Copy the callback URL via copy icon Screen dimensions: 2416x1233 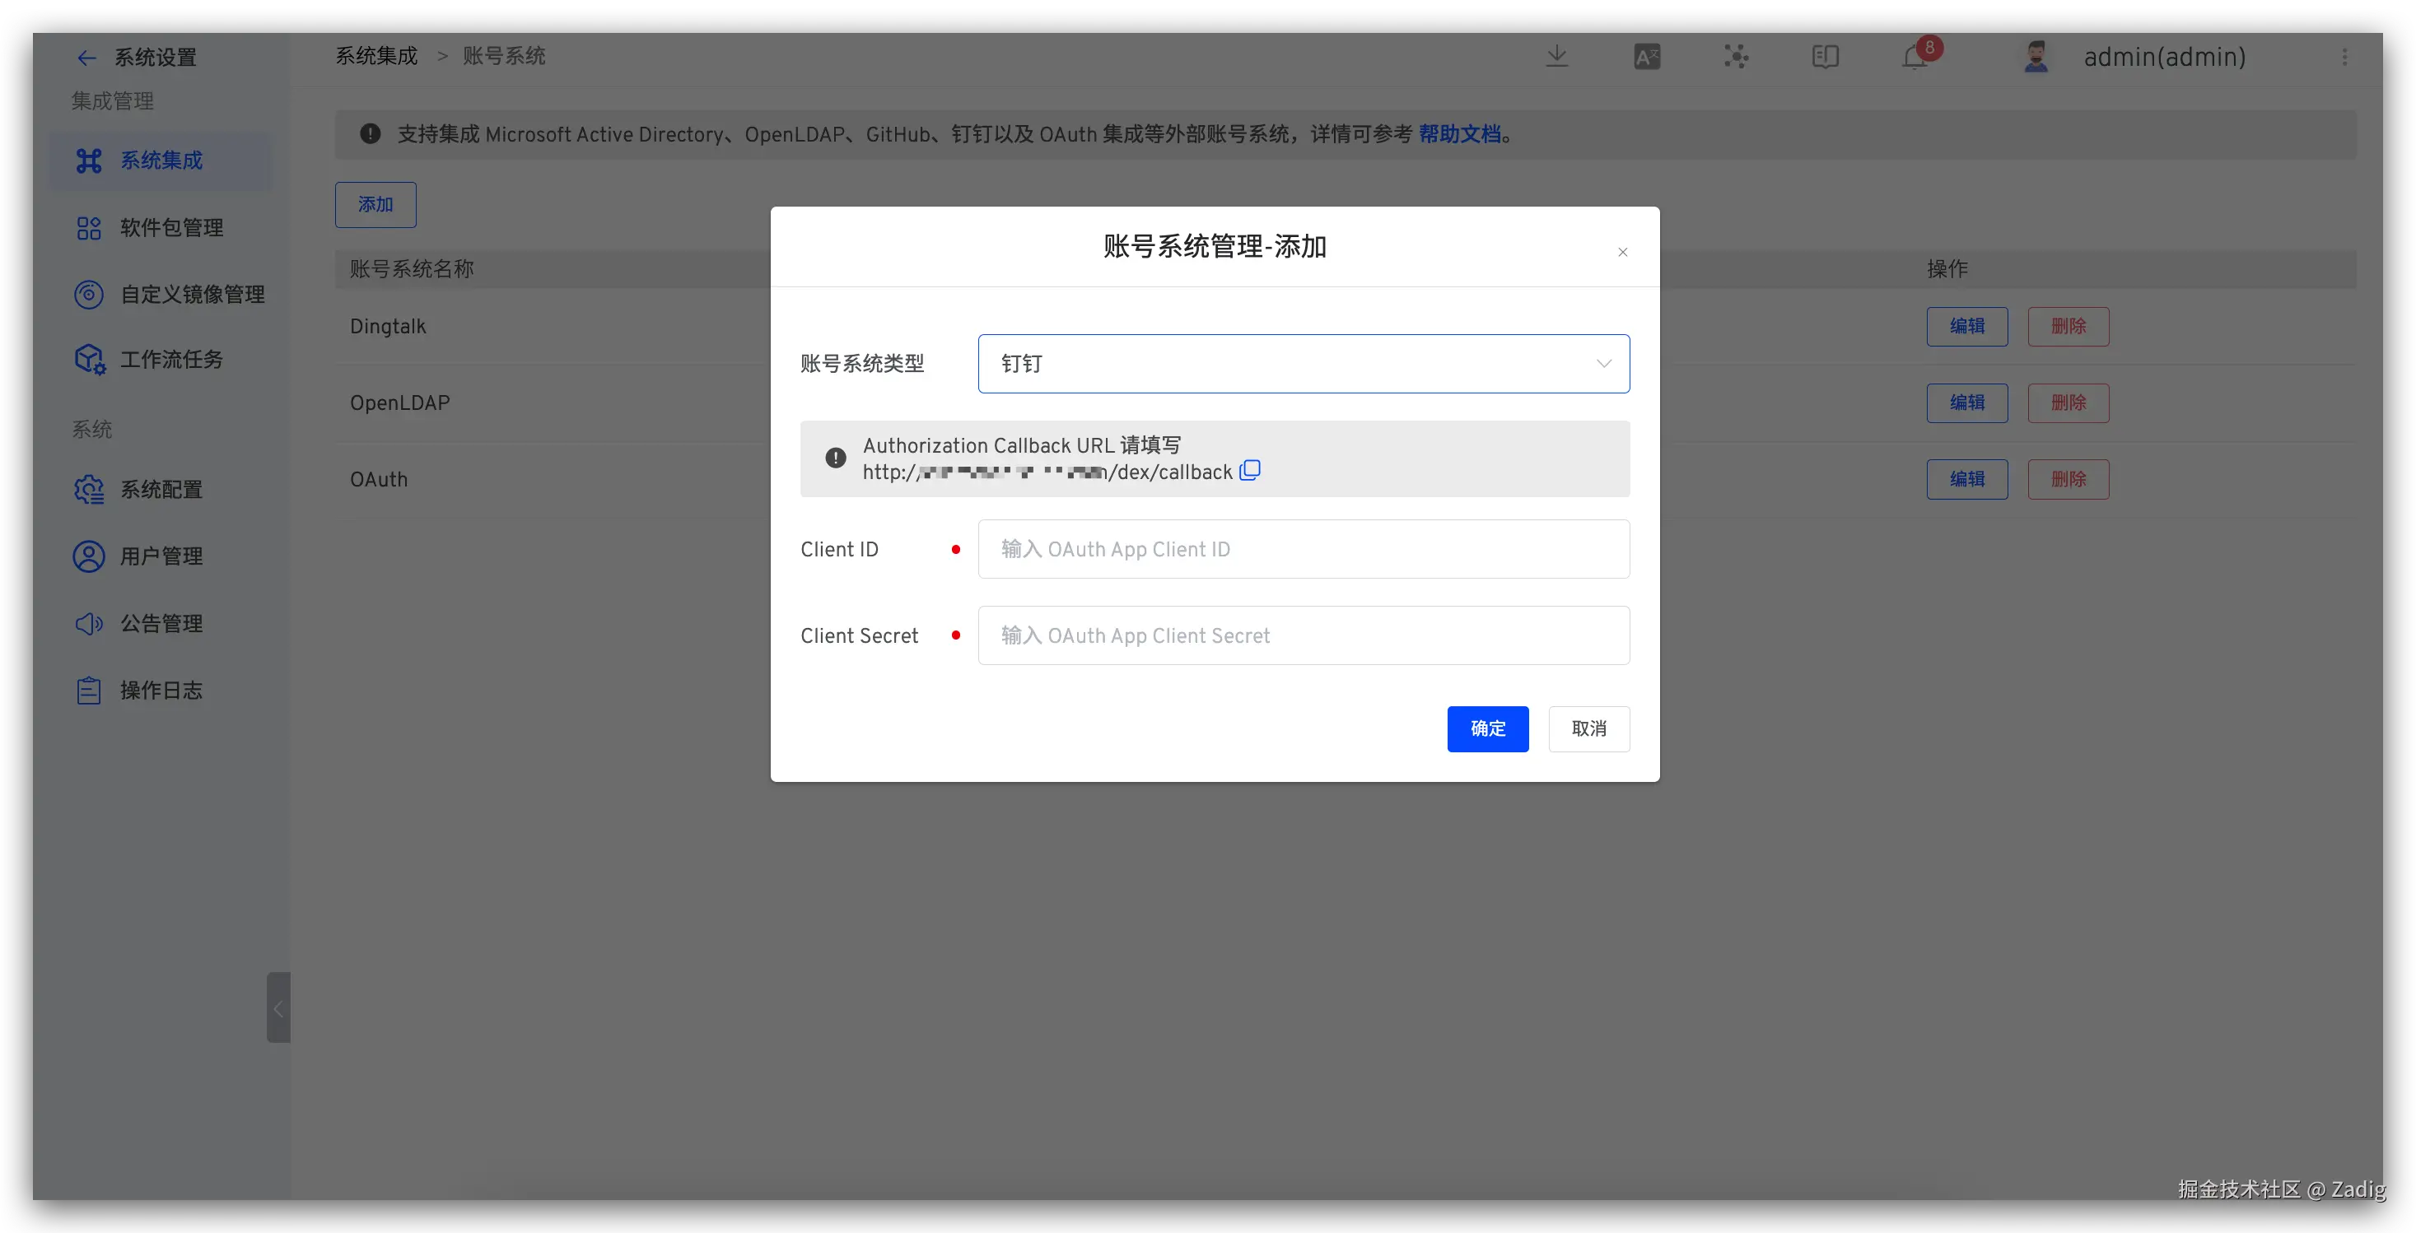point(1249,471)
